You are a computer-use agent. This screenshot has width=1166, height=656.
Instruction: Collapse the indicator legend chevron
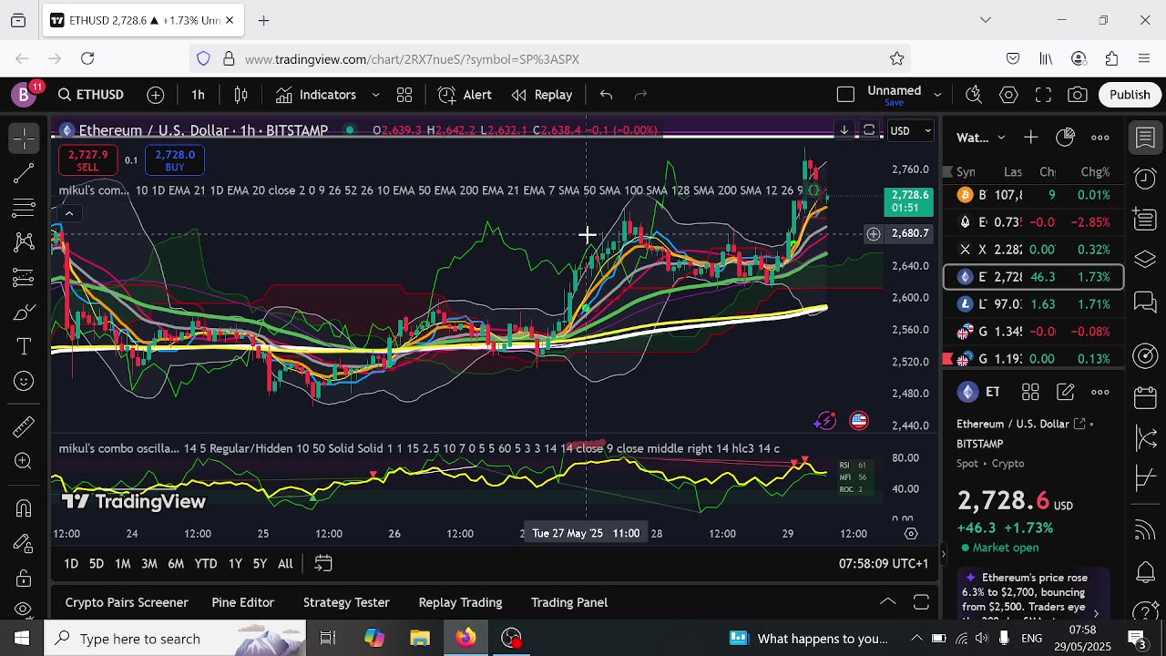(68, 213)
